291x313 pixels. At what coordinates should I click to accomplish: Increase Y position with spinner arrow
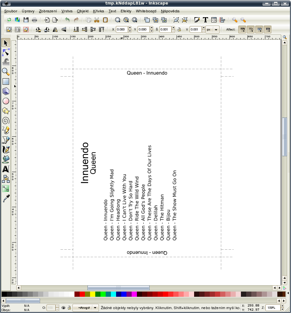[152, 28]
